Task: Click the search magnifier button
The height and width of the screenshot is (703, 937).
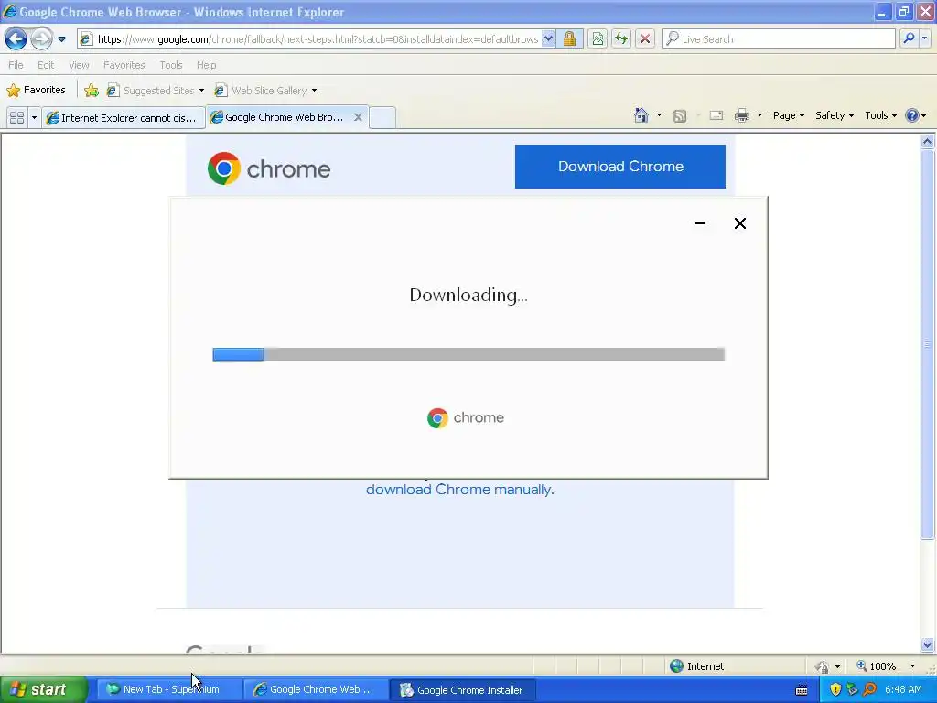Action: click(909, 38)
